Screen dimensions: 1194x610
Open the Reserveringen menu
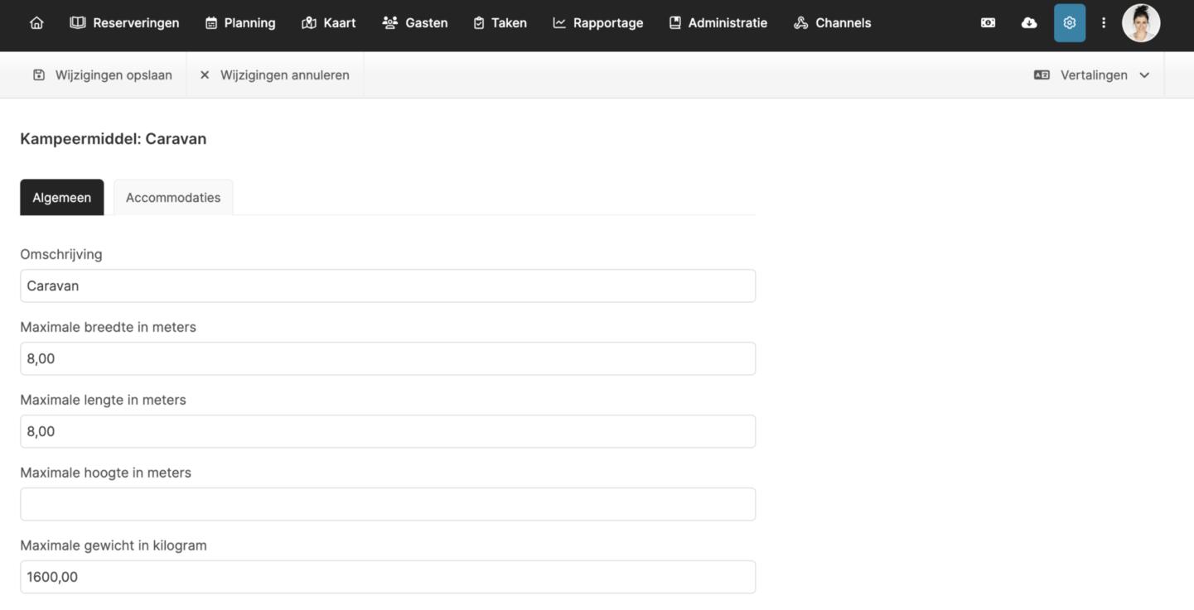[x=124, y=23]
